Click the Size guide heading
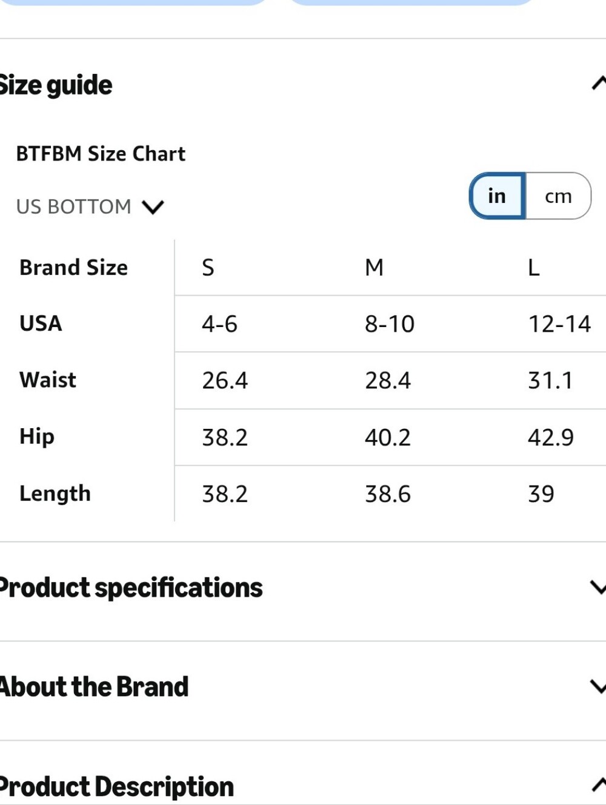The width and height of the screenshot is (606, 805). (56, 85)
